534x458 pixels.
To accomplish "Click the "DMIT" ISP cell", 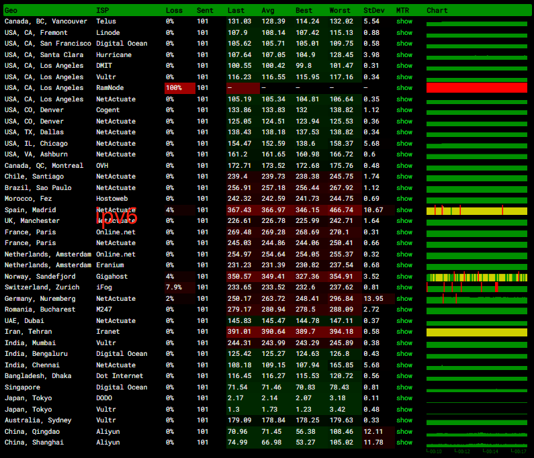I will pos(104,66).
